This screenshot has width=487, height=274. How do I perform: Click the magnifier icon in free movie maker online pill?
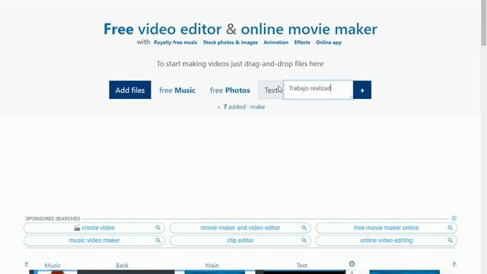[x=450, y=228]
